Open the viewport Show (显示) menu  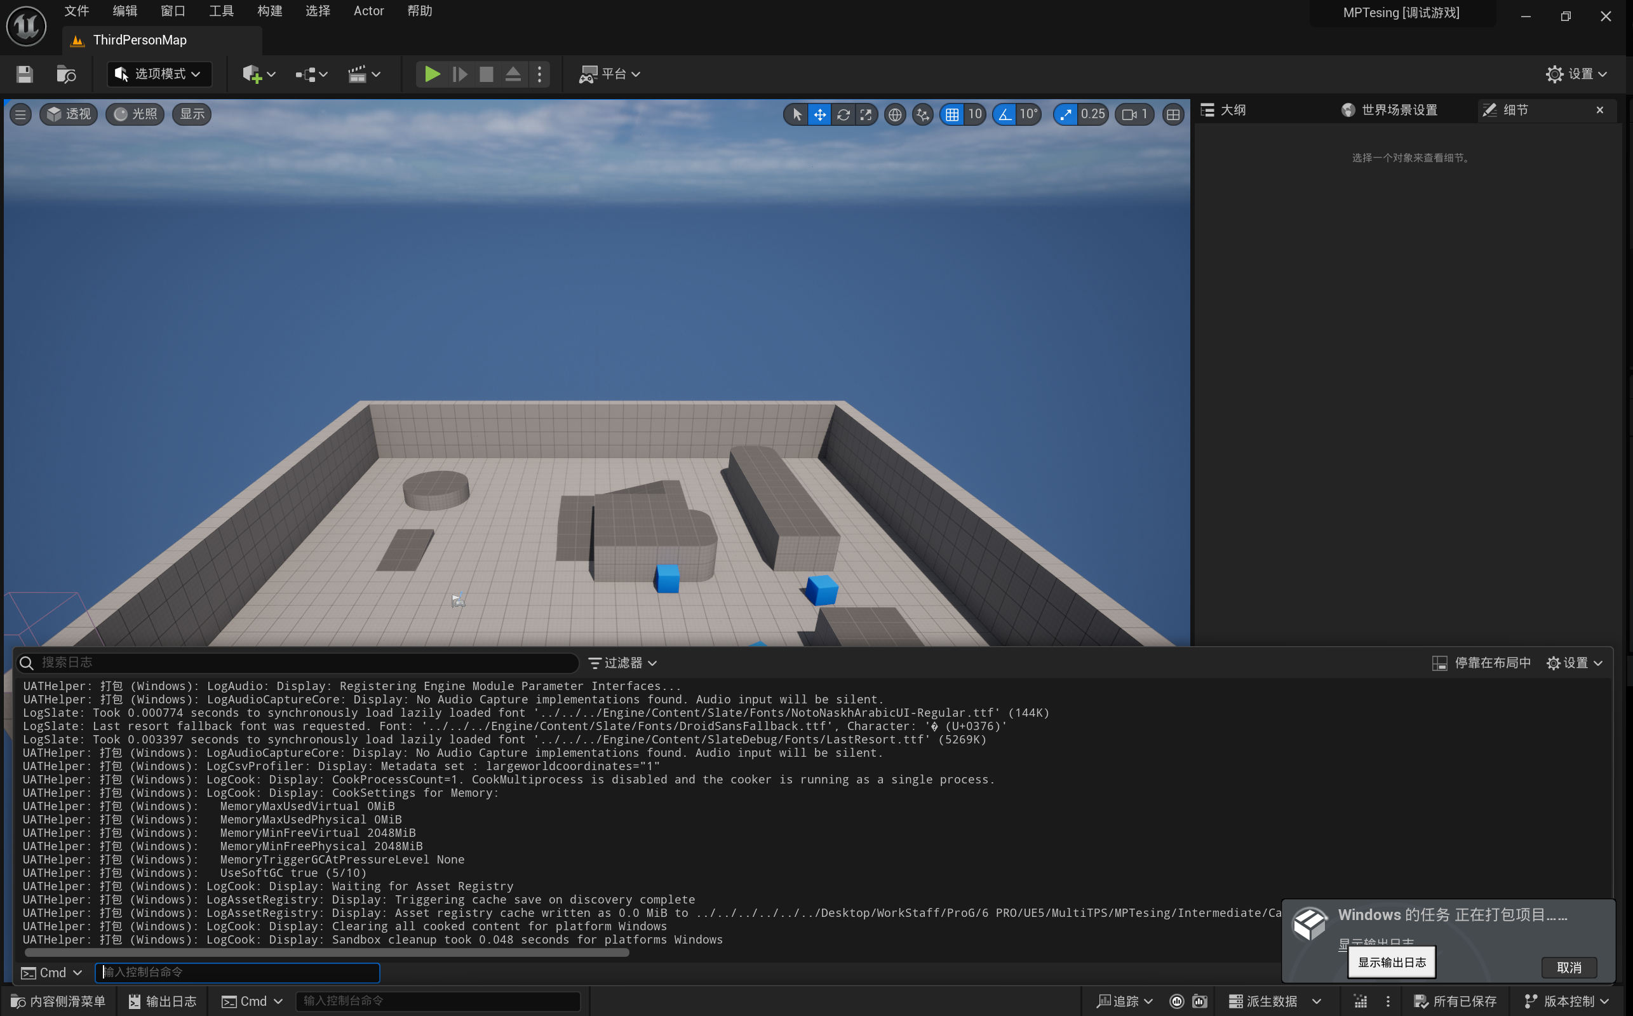click(191, 114)
